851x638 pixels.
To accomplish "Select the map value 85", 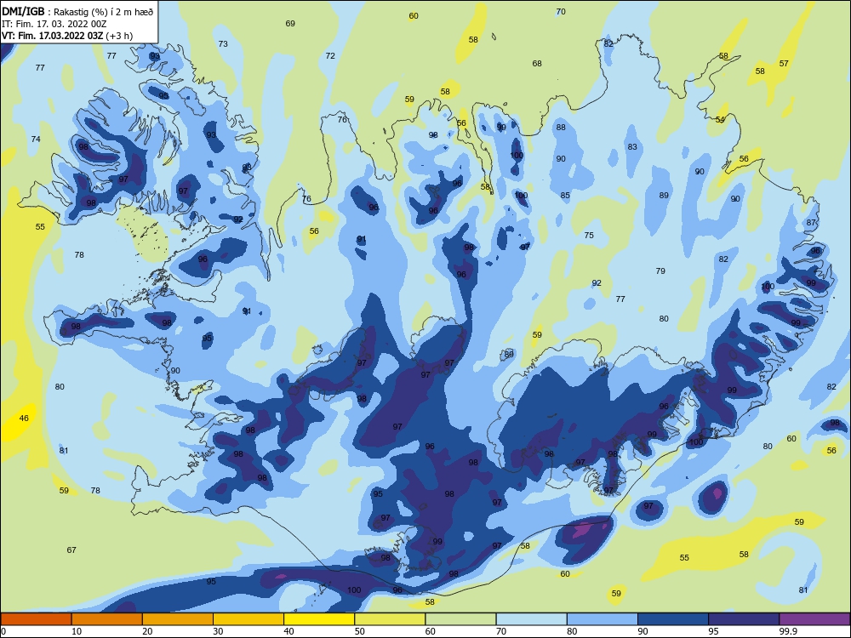I will tap(565, 196).
